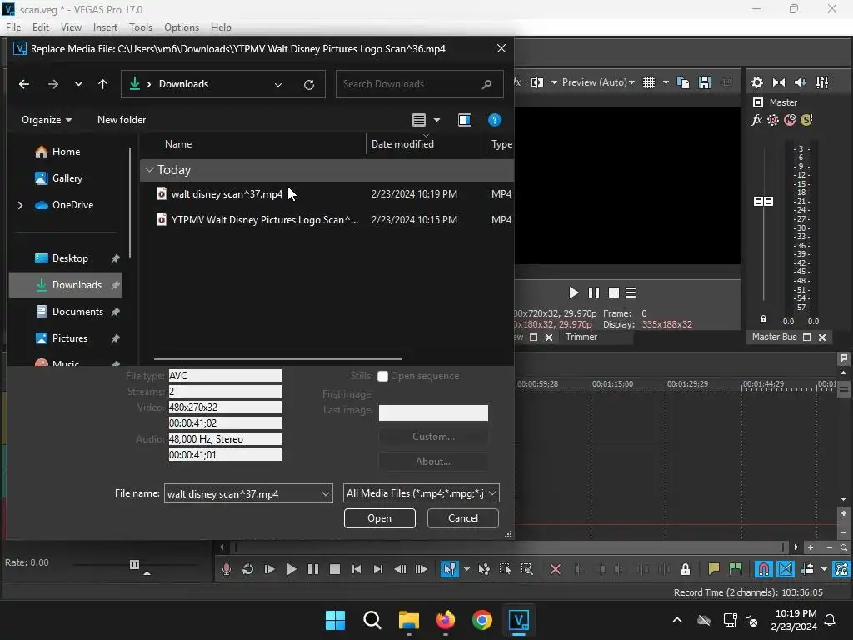Screen dimensions: 853x640
Task: Open the Overlays grid dropdown arrow
Action: tap(666, 82)
